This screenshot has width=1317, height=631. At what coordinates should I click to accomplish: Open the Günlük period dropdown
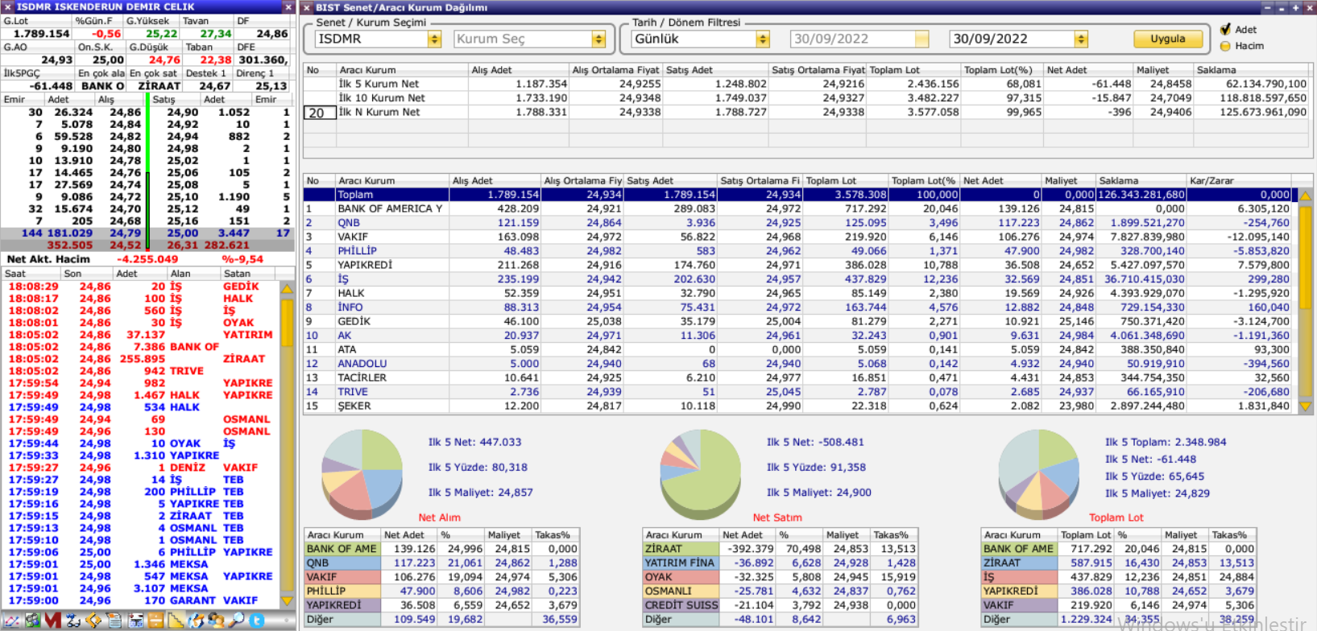tap(763, 39)
